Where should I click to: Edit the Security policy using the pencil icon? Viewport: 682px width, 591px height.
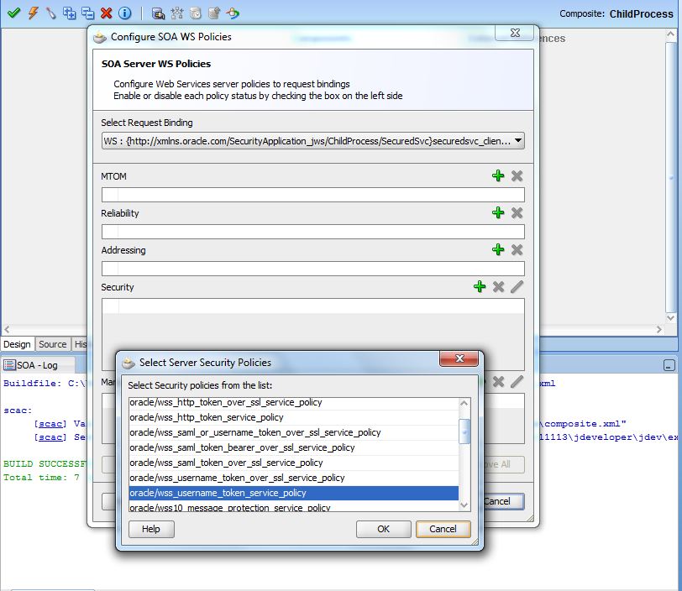517,285
